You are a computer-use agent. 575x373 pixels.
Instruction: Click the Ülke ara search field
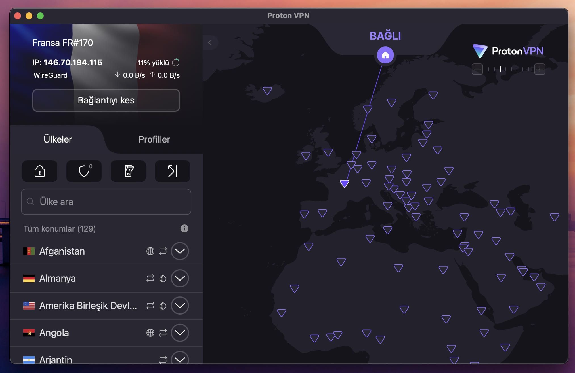(x=106, y=202)
